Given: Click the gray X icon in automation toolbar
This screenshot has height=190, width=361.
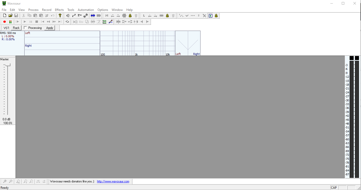Looking at the screenshot, I should (205, 16).
